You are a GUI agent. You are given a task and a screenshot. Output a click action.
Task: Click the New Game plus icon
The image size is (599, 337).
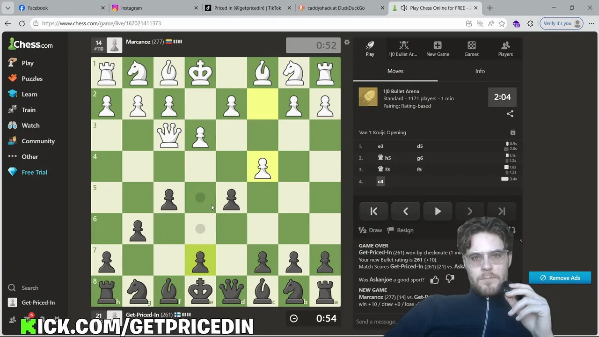(x=438, y=49)
